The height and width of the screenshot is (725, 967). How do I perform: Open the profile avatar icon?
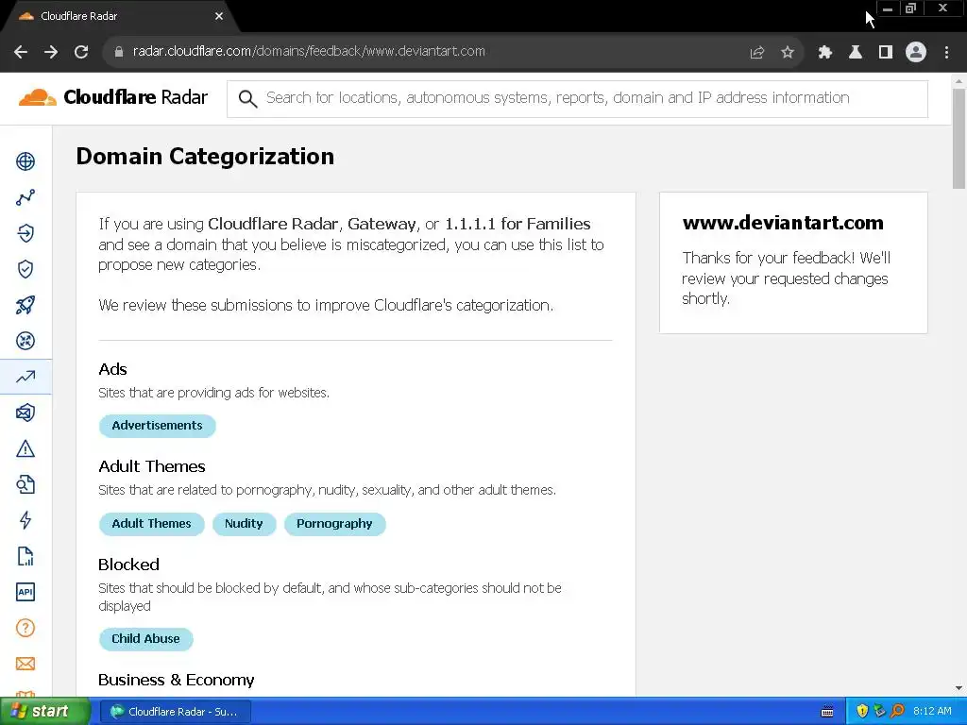pos(916,53)
